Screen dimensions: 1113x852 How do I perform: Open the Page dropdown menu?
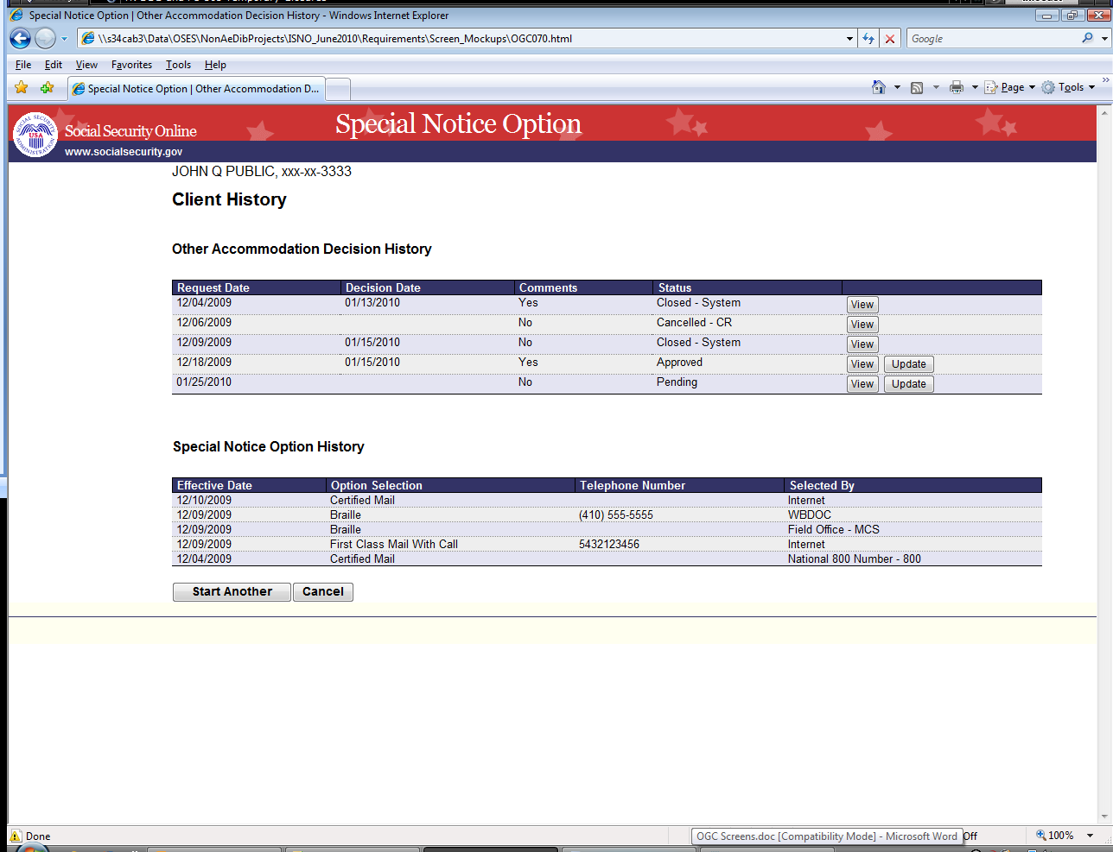1011,87
